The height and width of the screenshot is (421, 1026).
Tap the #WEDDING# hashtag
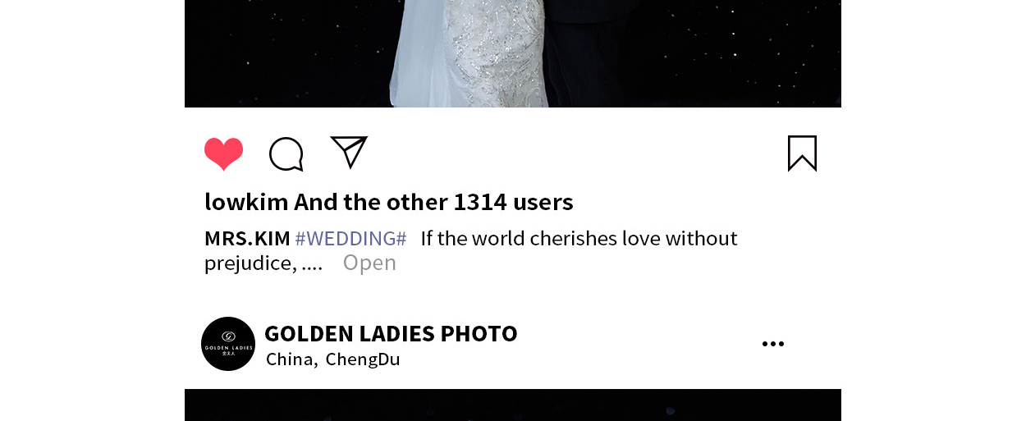[x=350, y=239]
